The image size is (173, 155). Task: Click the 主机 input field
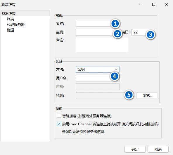pos(97,32)
